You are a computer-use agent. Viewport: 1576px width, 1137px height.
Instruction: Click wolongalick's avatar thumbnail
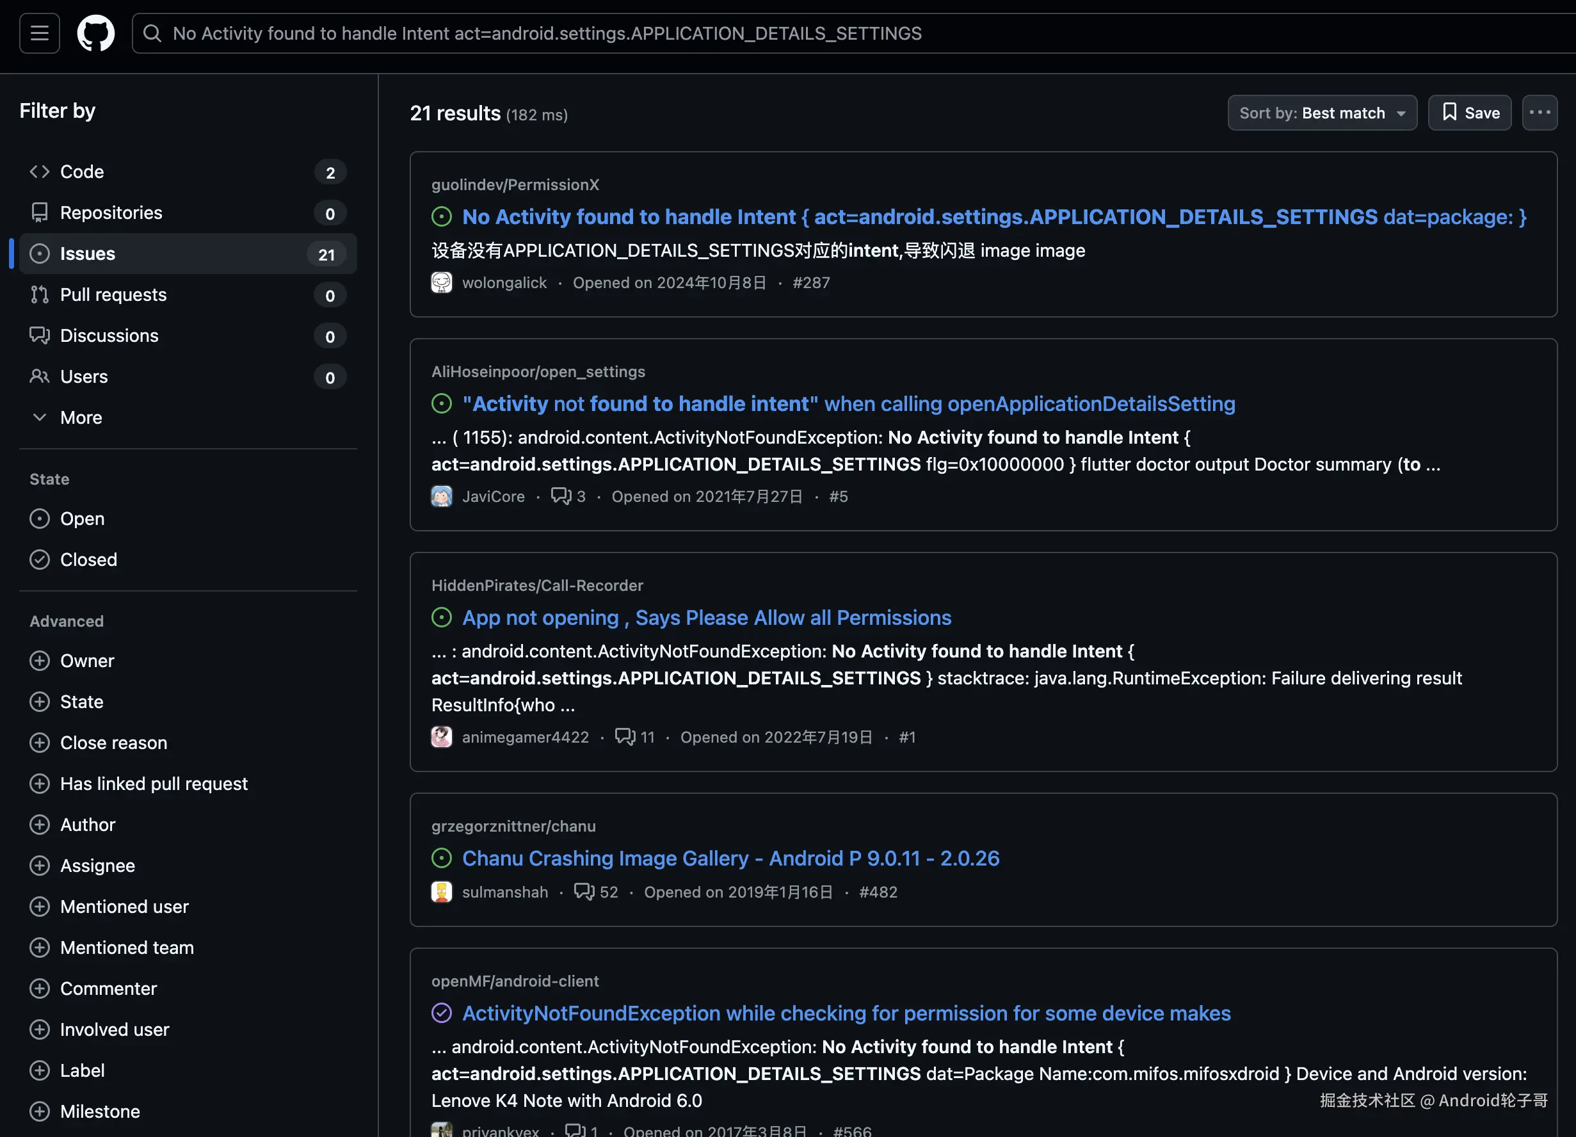coord(441,283)
